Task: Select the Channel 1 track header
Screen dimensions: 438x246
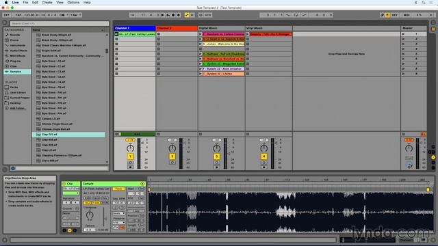Action: click(x=135, y=28)
